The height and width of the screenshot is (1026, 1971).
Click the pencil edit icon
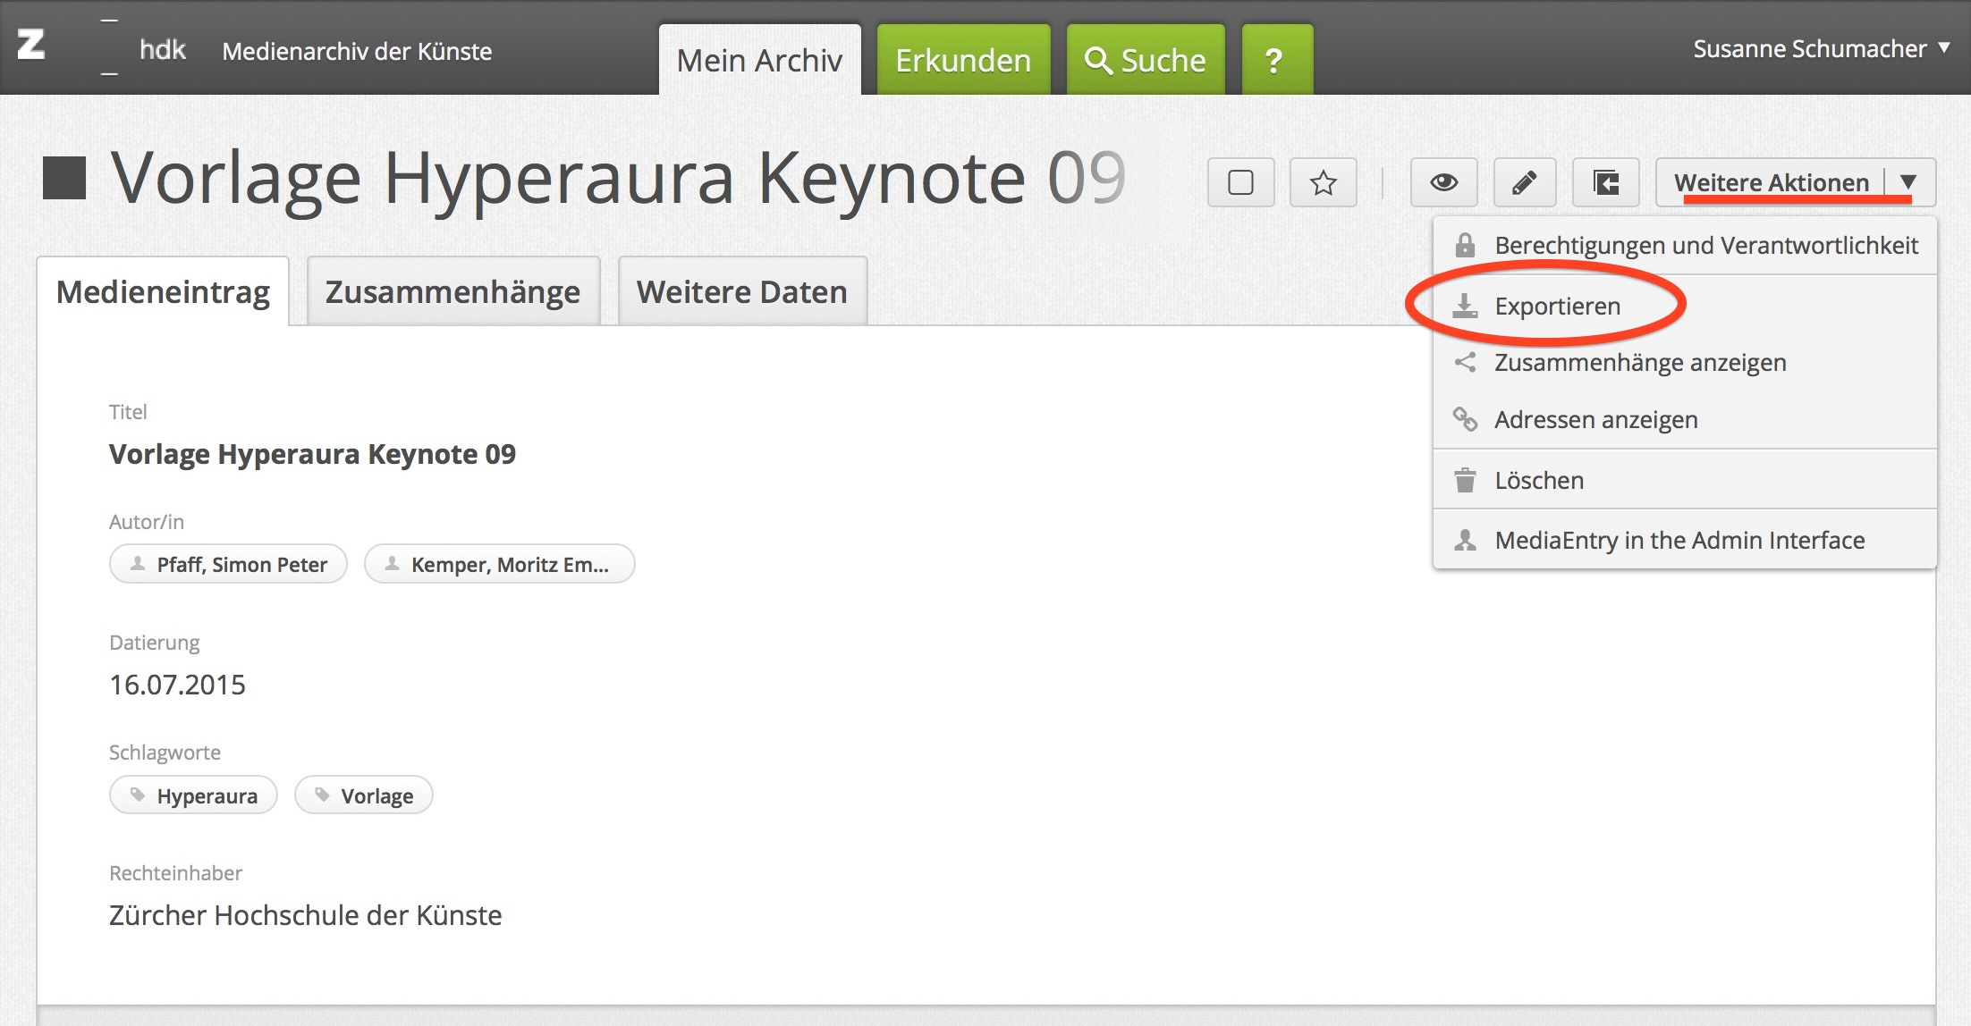[x=1525, y=183]
